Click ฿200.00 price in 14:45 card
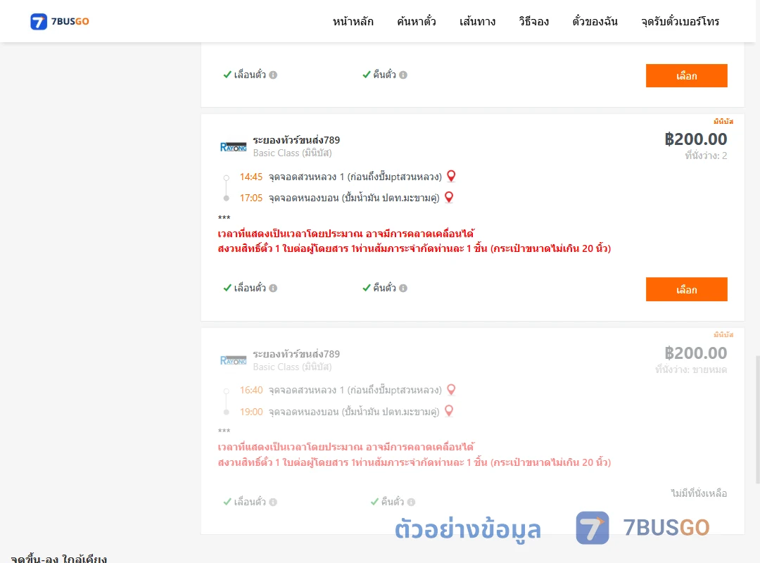The image size is (760, 563). click(x=695, y=139)
